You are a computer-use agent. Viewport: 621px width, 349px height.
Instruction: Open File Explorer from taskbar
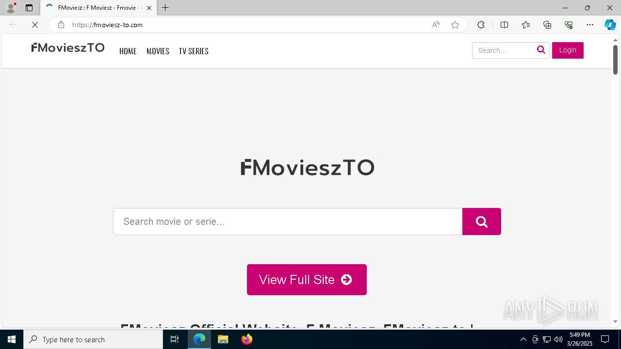click(223, 339)
